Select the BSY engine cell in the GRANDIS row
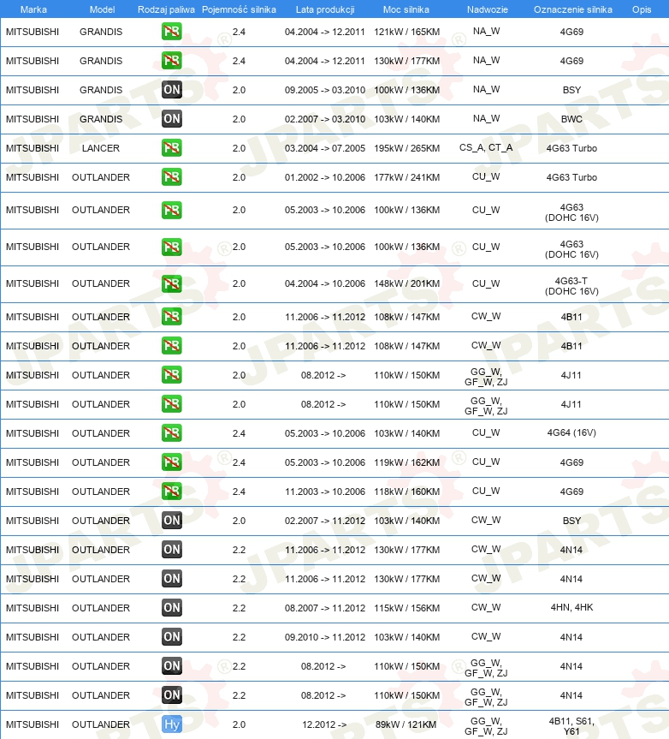The height and width of the screenshot is (739, 669). 571,90
